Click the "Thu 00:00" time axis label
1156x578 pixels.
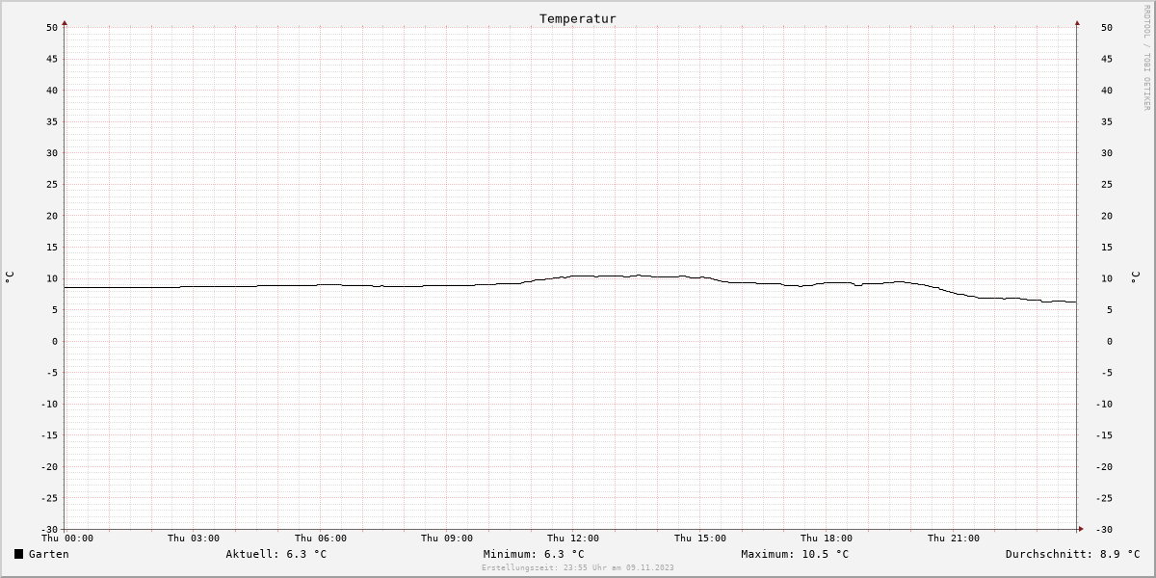(67, 539)
